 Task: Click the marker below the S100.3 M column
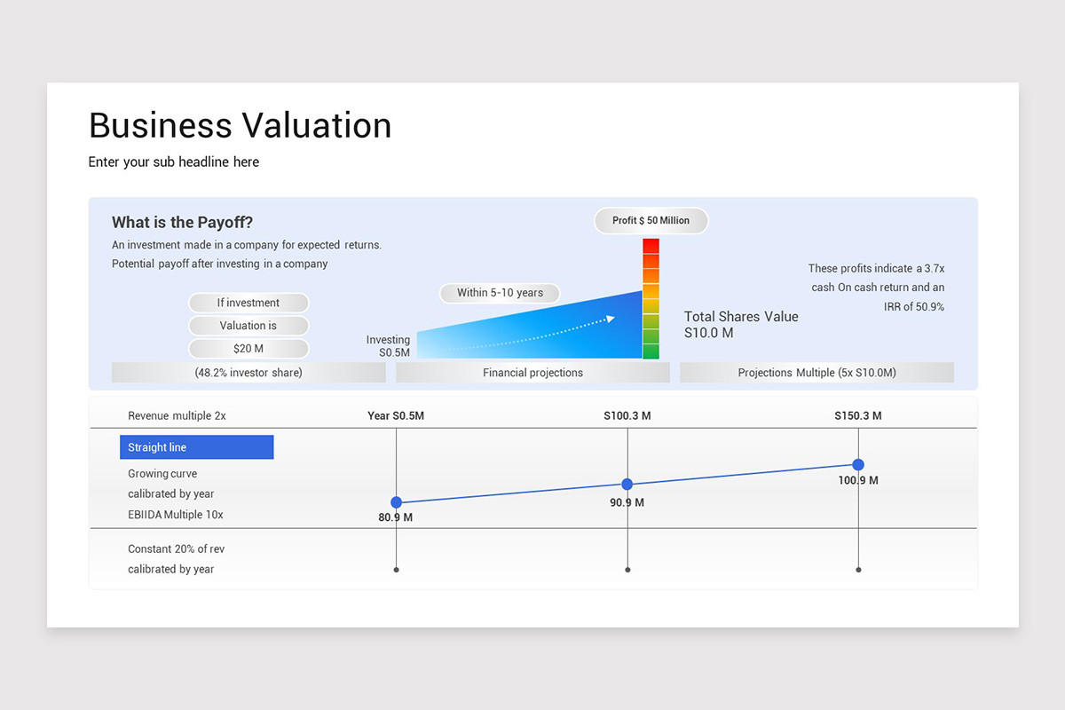(x=627, y=569)
